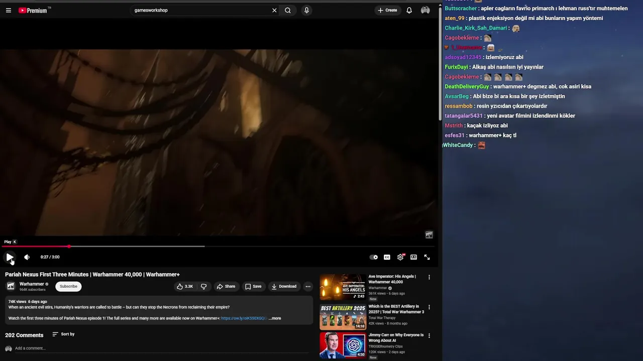Open the Ave Imperator: His Angels thumbnail
The image size is (643, 361).
point(343,287)
